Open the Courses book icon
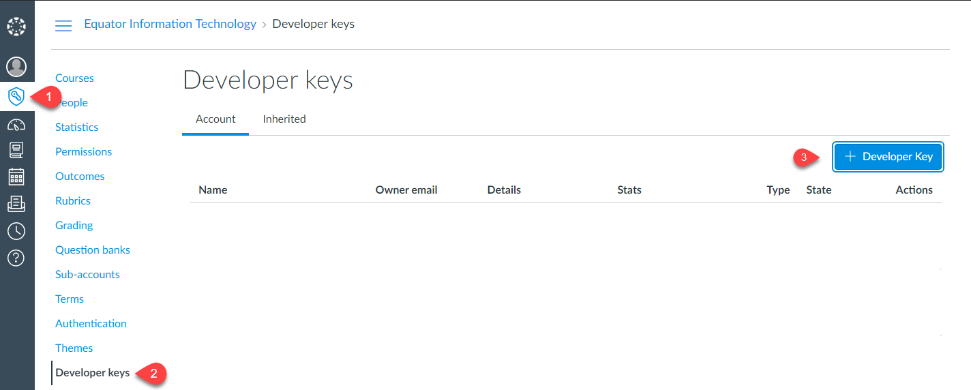This screenshot has height=390, width=971. click(16, 150)
